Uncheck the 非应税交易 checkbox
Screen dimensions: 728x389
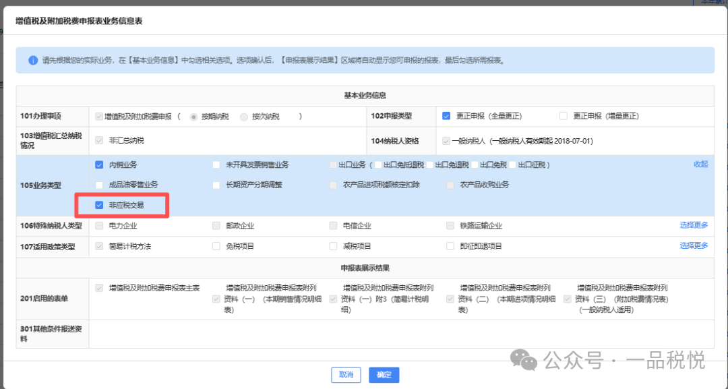[99, 205]
